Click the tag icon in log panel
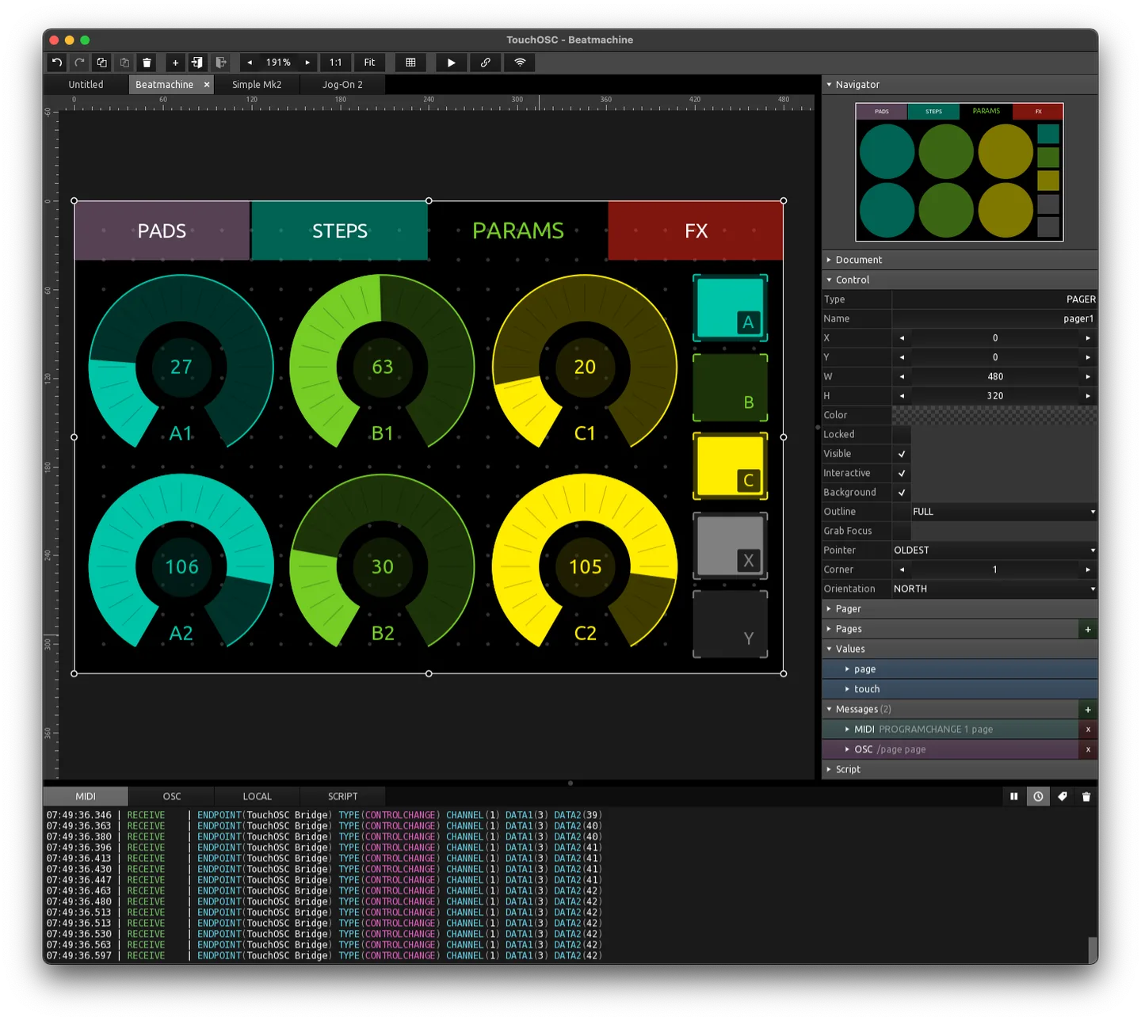 1063,797
